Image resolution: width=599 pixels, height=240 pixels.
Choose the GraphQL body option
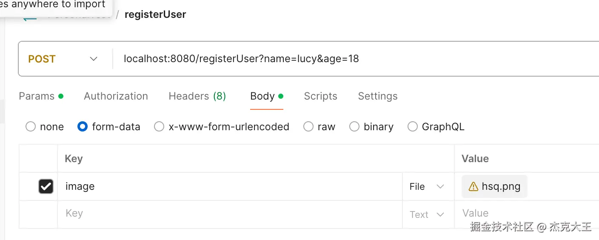(x=413, y=127)
